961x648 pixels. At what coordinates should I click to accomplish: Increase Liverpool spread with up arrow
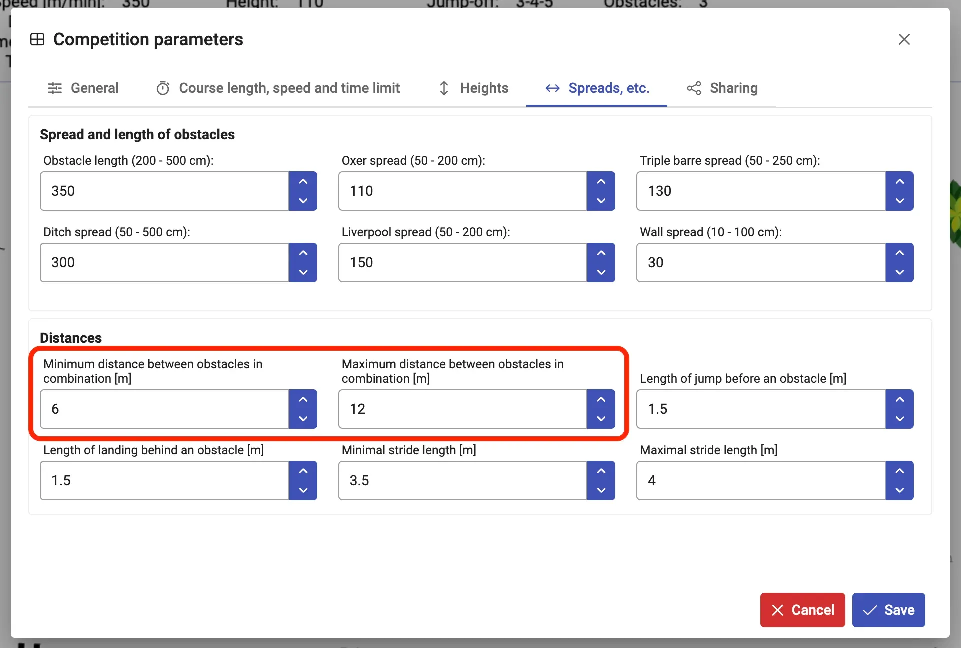pos(601,253)
